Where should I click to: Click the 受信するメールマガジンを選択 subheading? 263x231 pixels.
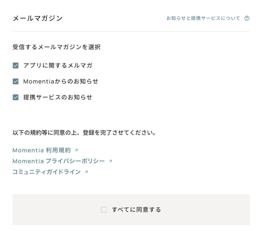point(57,47)
